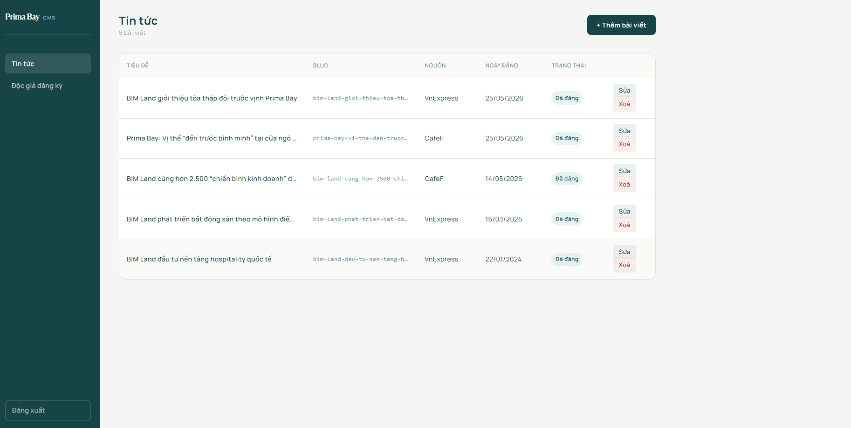Click Đã đăng badge in Prima Bay: Vị thế row
Viewport: 851px width, 428px height.
tap(567, 138)
